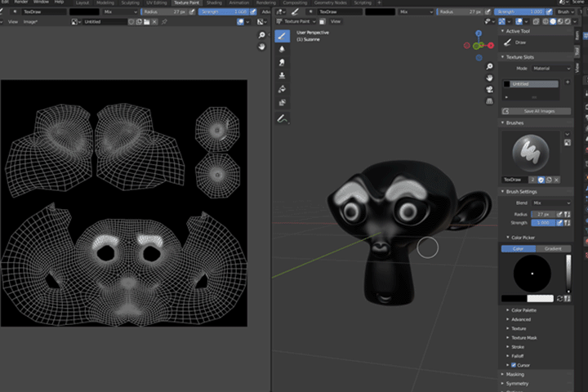The height and width of the screenshot is (392, 588).
Task: Expand the Color Palette section
Action: (x=523, y=310)
